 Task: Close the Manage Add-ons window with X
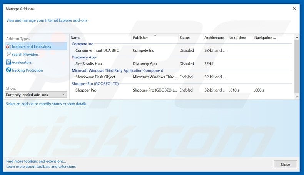[294, 9]
